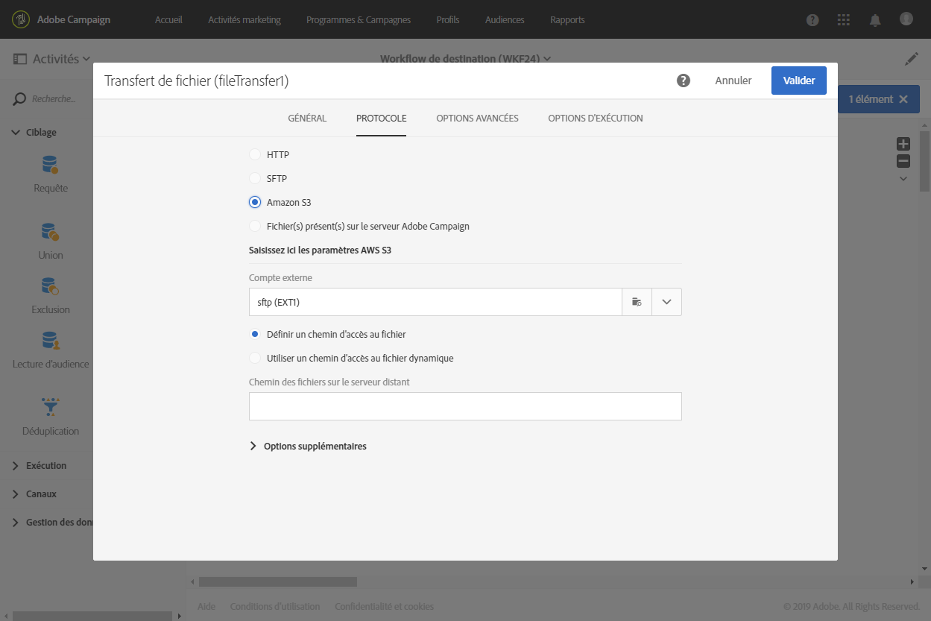Click the Compte externe field sftp (EXT1)
This screenshot has height=621, width=931.
pyautogui.click(x=435, y=302)
